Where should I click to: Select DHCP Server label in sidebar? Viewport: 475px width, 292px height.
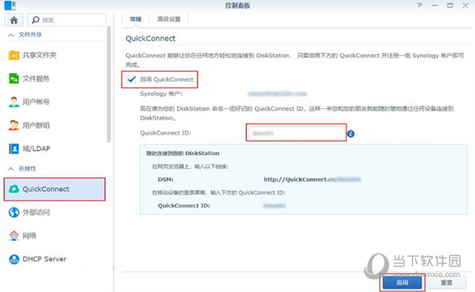click(x=44, y=259)
